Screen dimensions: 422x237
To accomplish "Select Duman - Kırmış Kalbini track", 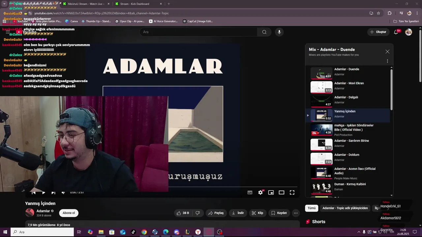I will tap(348, 188).
